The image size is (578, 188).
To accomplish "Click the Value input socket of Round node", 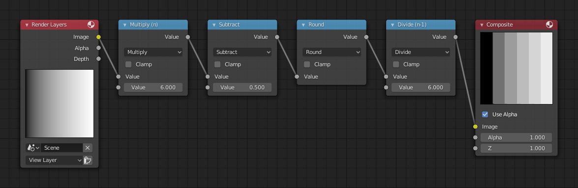I will (x=297, y=77).
